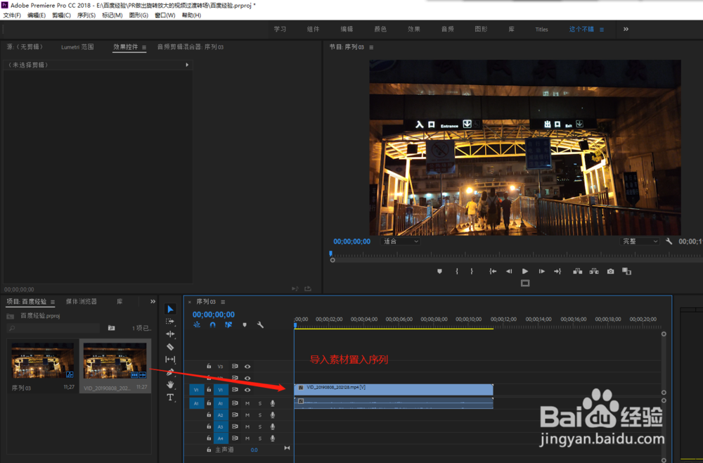The width and height of the screenshot is (703, 463).
Task: Click Go to Out point button
Action: click(557, 272)
